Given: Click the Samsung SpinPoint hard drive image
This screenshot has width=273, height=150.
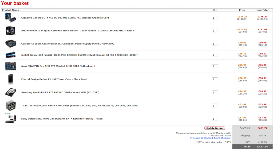Looking at the screenshot, I should pos(11,92).
